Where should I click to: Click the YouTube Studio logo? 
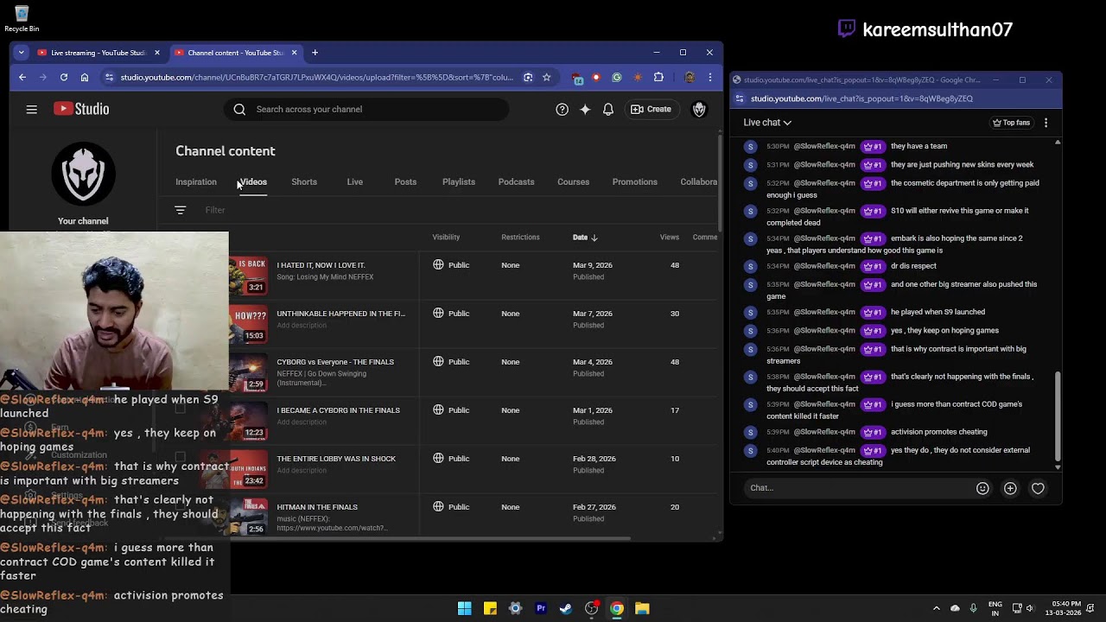tap(81, 109)
